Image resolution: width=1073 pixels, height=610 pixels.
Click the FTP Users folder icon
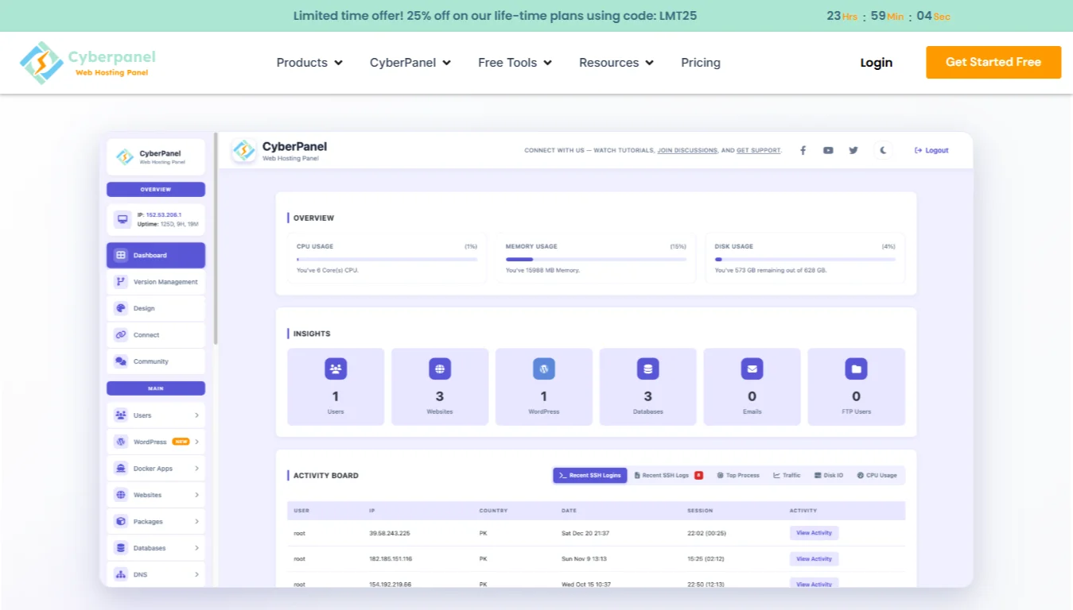point(857,369)
